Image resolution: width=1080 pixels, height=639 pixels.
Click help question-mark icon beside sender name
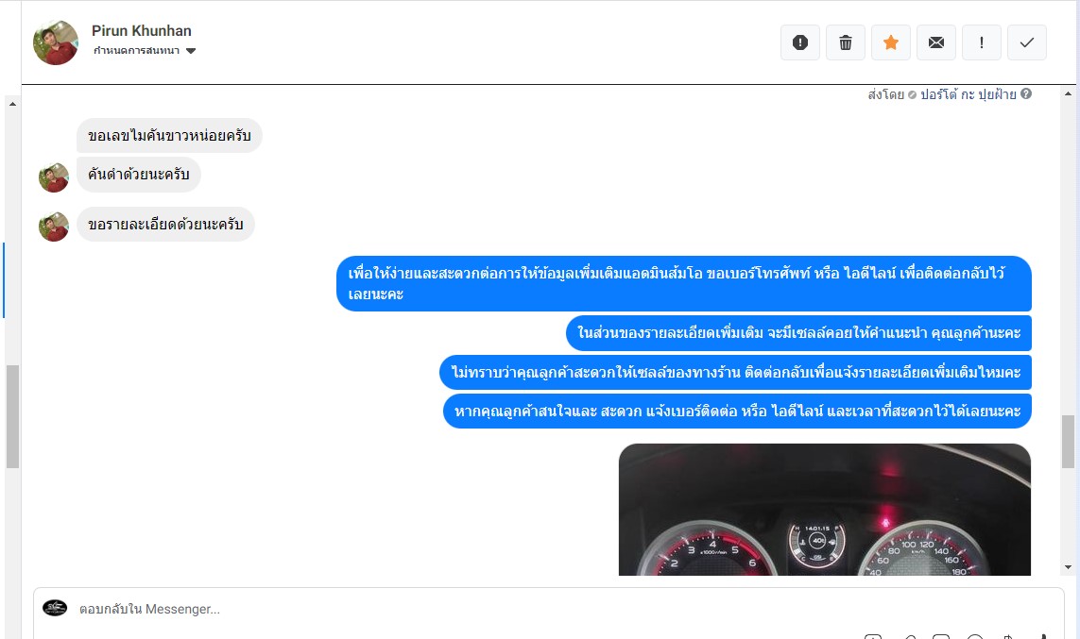tap(1025, 94)
